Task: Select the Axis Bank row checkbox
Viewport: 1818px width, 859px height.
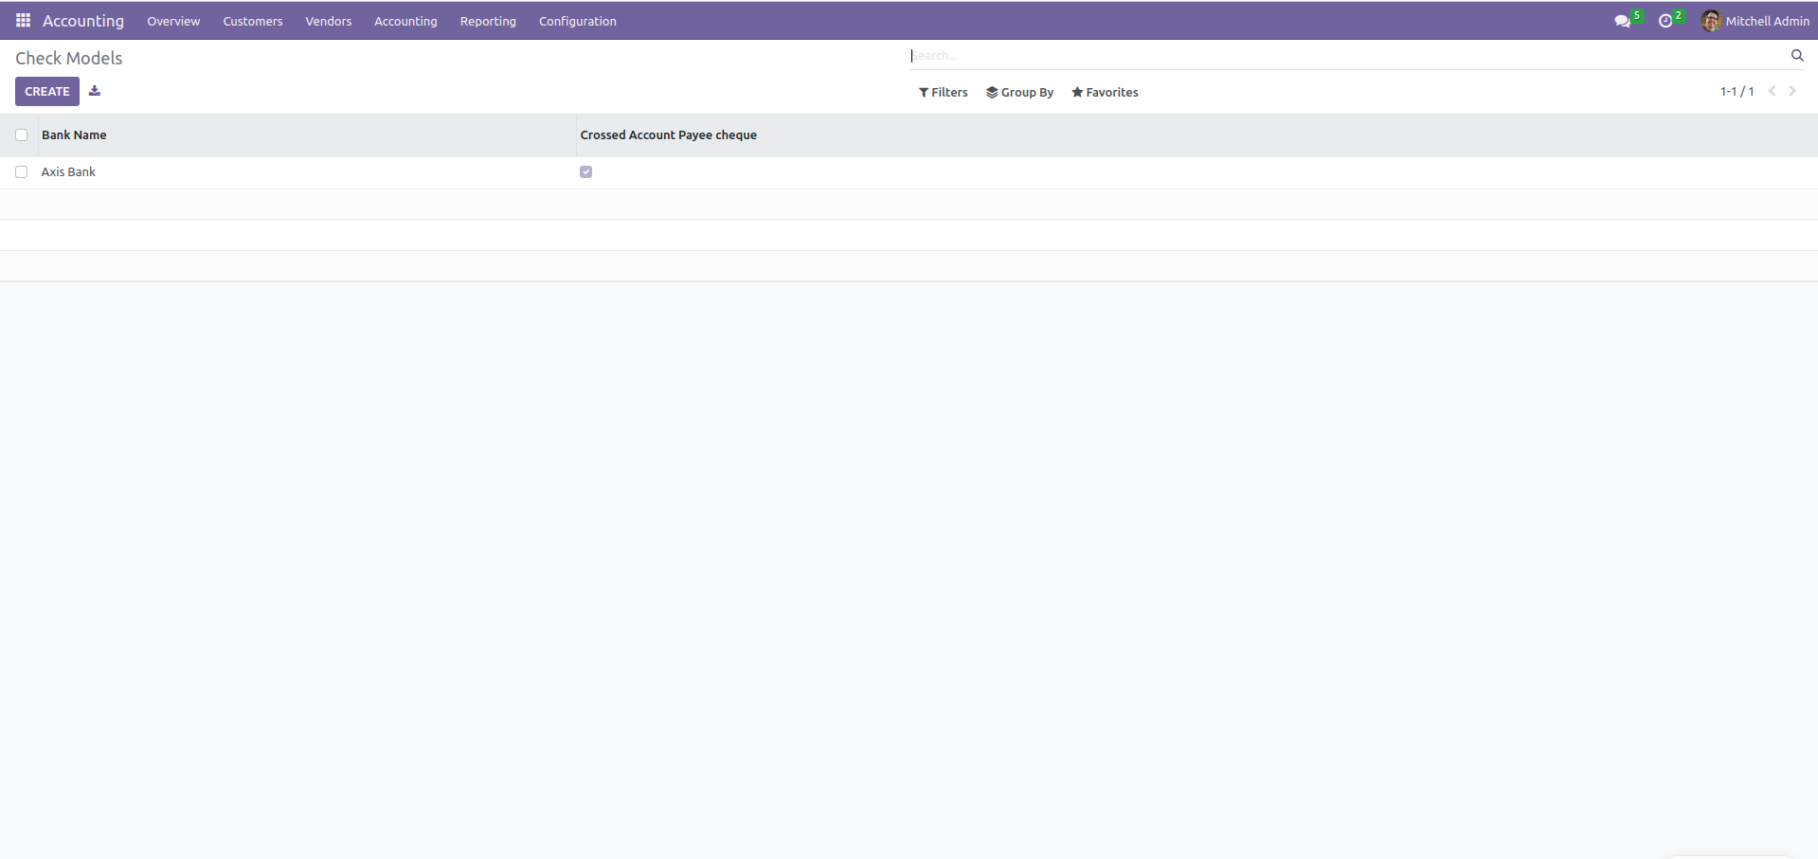Action: tap(21, 172)
